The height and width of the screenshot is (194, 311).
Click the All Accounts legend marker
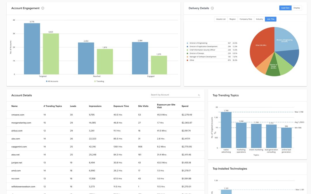[x=47, y=81]
